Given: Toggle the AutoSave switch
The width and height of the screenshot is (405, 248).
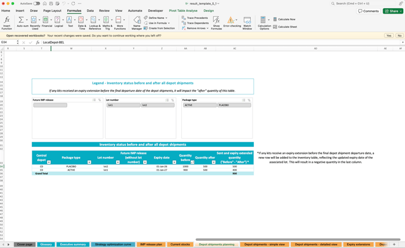Looking at the screenshot, I should tap(36, 4).
